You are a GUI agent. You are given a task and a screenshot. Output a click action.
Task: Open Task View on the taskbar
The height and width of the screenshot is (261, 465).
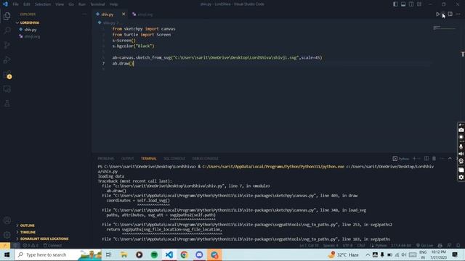pos(109,254)
